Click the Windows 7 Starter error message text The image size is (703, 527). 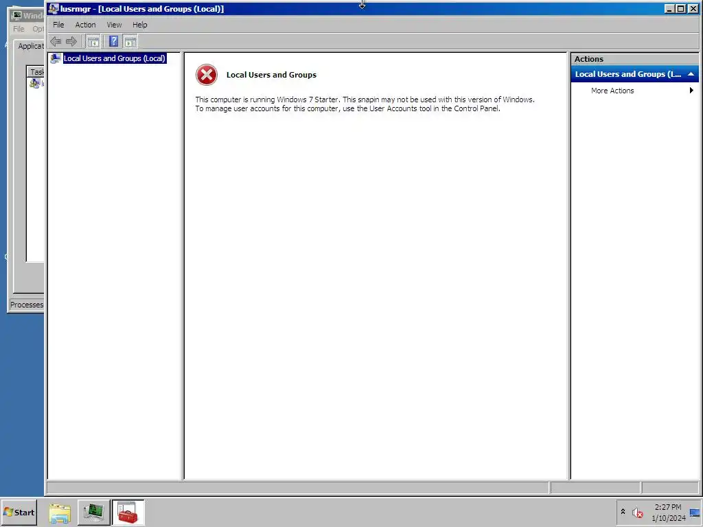click(x=365, y=104)
